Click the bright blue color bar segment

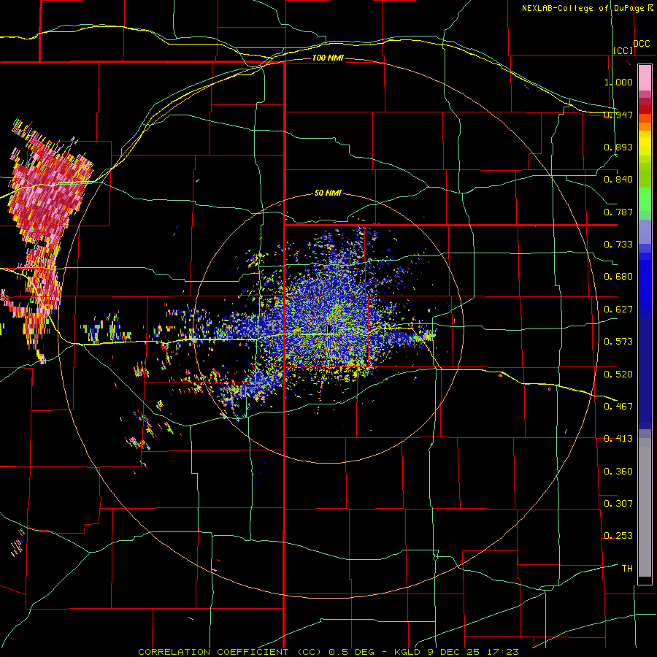[645, 285]
